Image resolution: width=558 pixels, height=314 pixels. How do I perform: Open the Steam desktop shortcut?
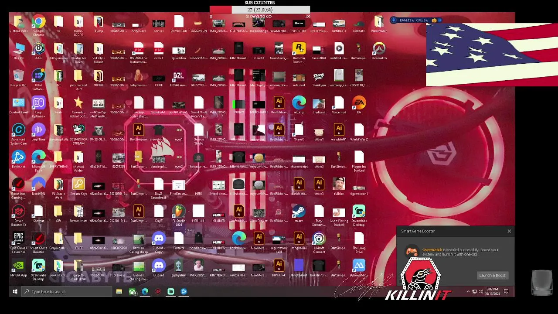pyautogui.click(x=299, y=214)
